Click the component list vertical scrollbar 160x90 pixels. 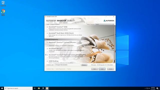click(x=114, y=44)
